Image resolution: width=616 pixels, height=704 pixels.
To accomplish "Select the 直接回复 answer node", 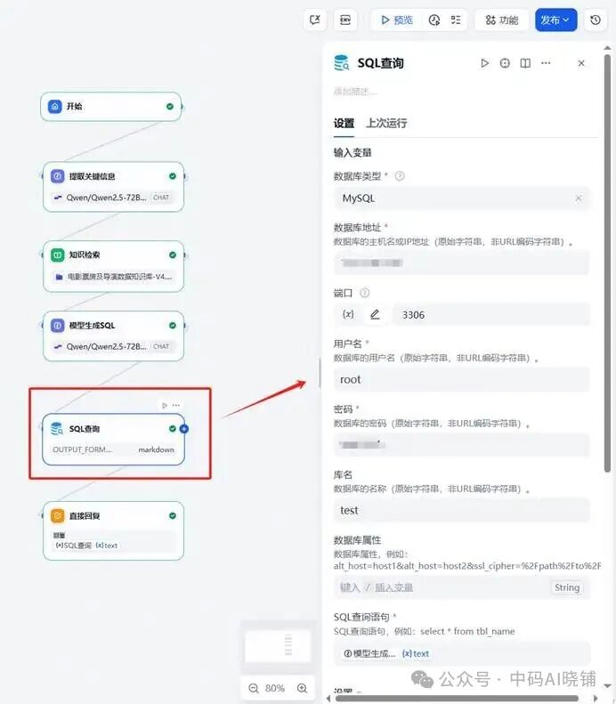I will tap(113, 530).
